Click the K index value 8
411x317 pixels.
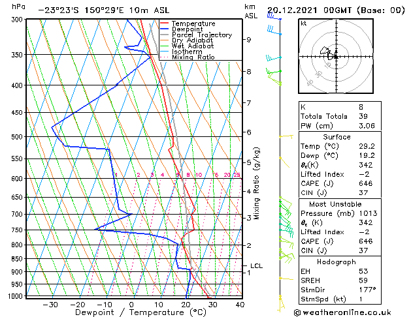[361, 107]
